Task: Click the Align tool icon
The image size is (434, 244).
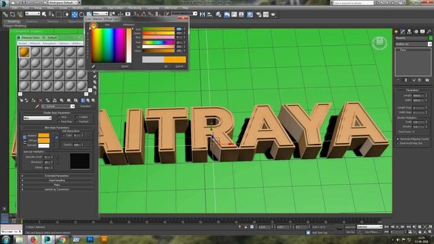Action: 210,14
